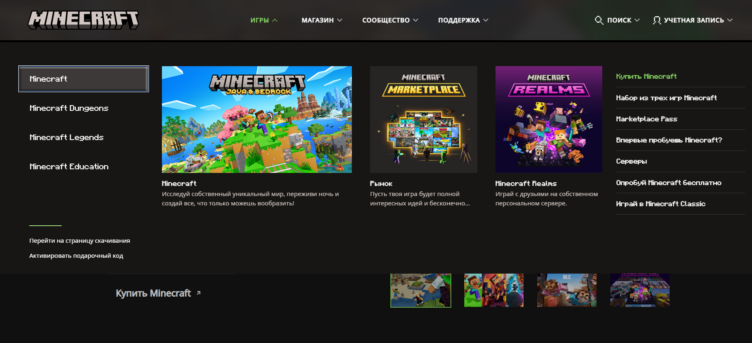The image size is (752, 343).
Task: Click external link arrow beside Купить Minecraft
Action: [x=198, y=293]
